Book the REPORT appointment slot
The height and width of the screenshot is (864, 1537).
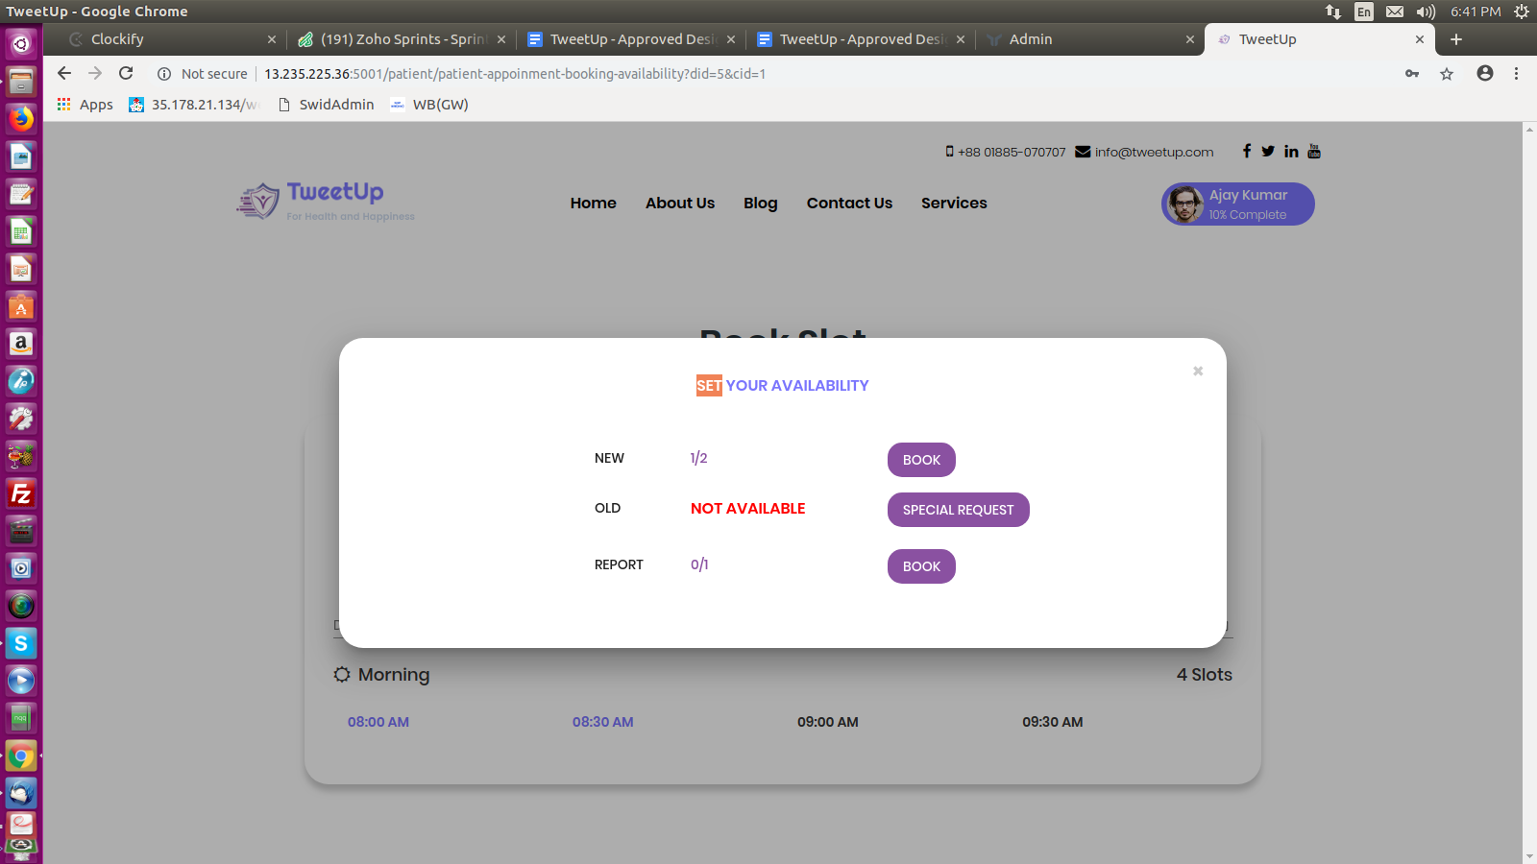(921, 566)
